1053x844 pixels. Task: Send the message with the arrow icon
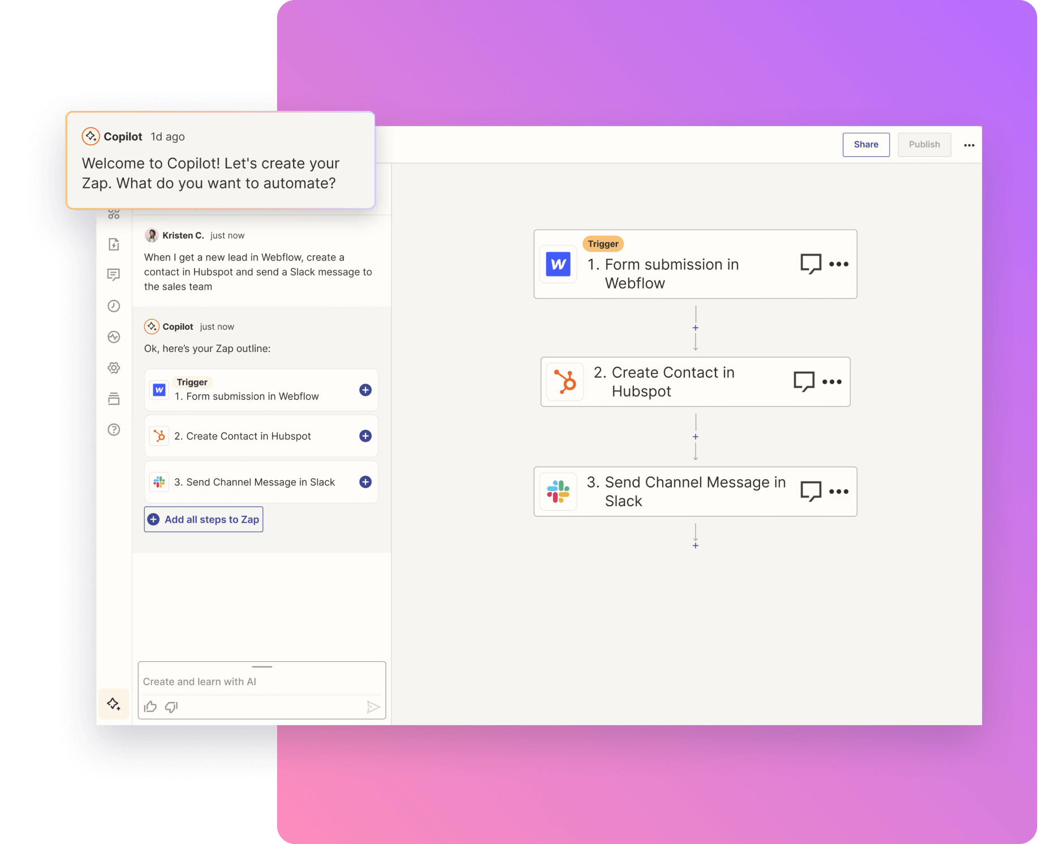pos(373,707)
